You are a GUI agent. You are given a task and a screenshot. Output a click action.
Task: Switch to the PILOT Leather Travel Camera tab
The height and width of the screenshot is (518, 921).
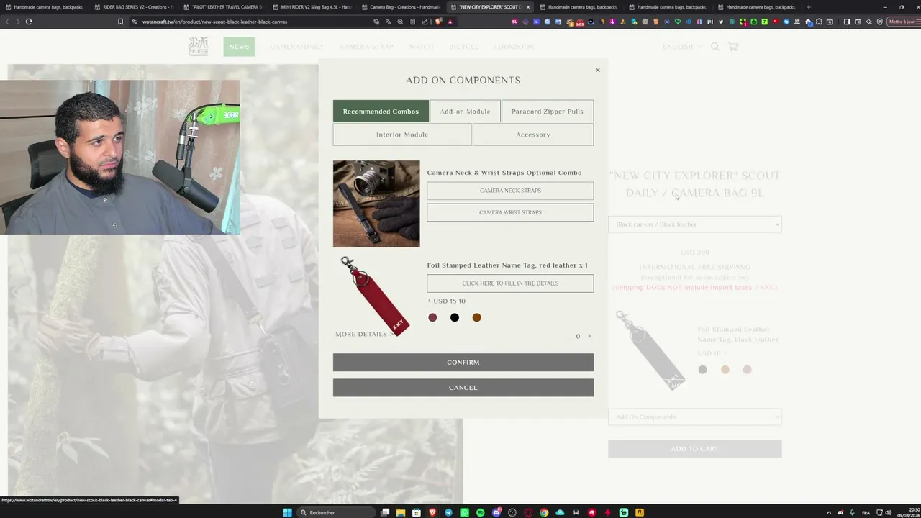click(223, 7)
